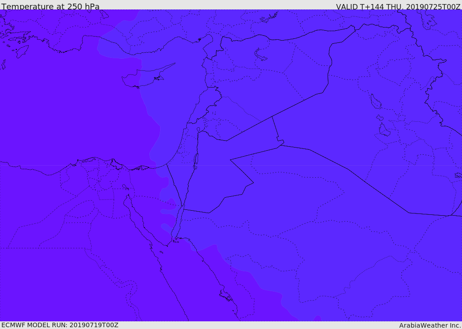
Task: Click the 'ArabiaWeather Inc' credit text
Action: pos(430,325)
